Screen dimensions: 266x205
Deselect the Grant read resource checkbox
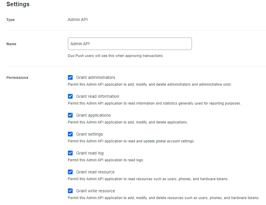(70, 172)
